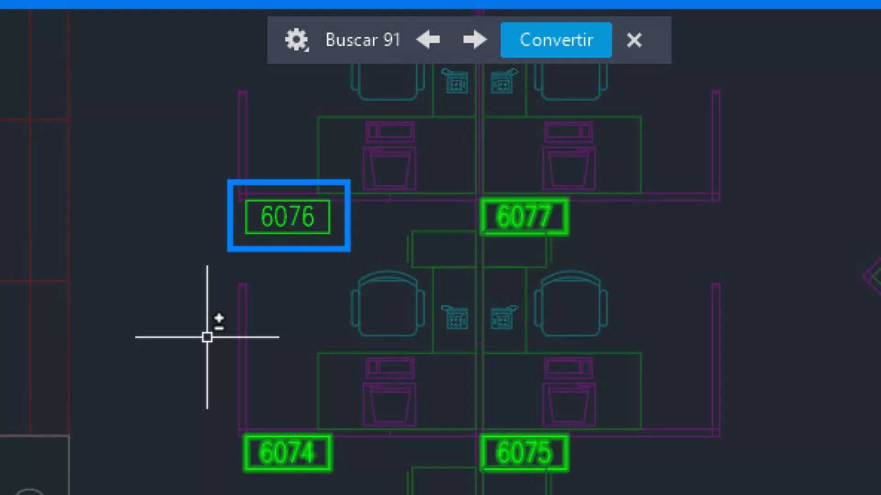Viewport: 881px width, 495px height.
Task: Close the Buscar toolbar
Action: 634,40
